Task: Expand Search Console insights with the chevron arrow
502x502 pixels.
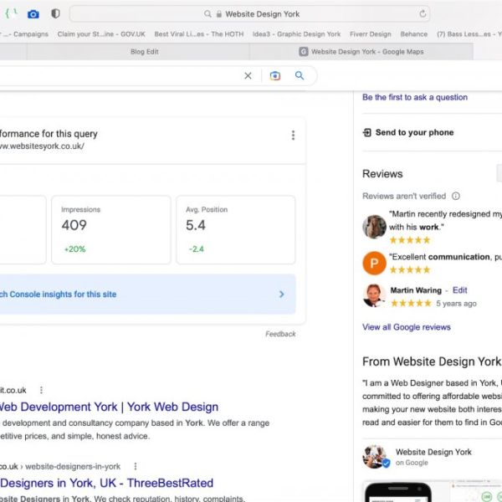Action: pos(281,295)
